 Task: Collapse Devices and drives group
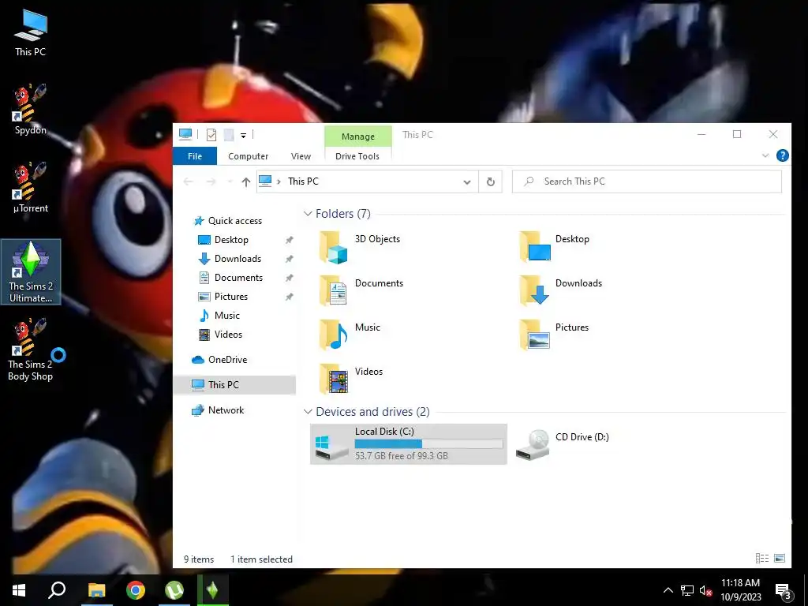308,412
